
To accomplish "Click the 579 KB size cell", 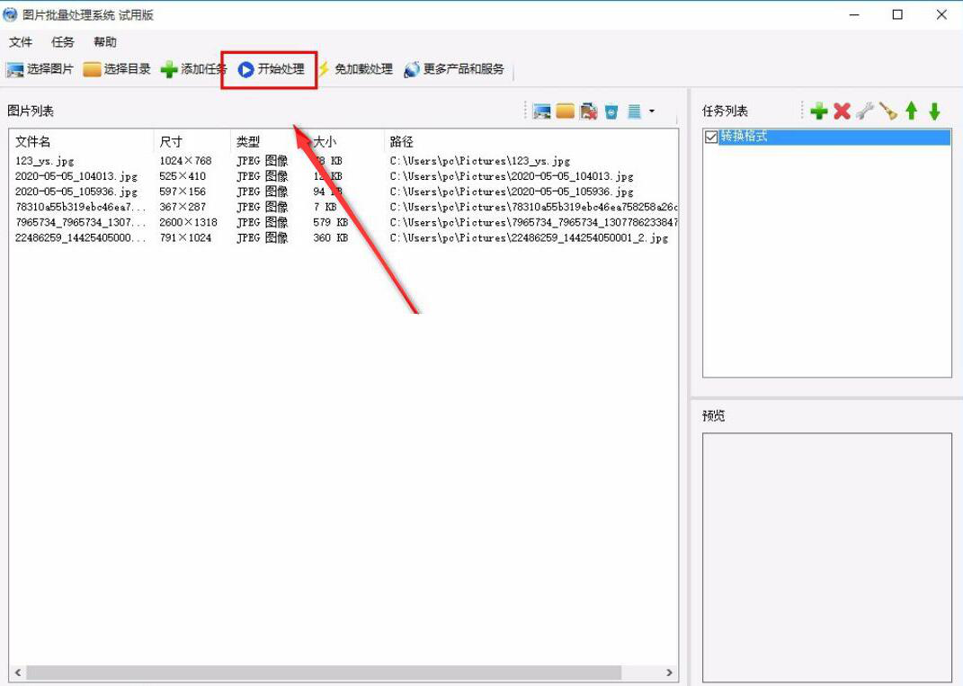I will coord(330,222).
